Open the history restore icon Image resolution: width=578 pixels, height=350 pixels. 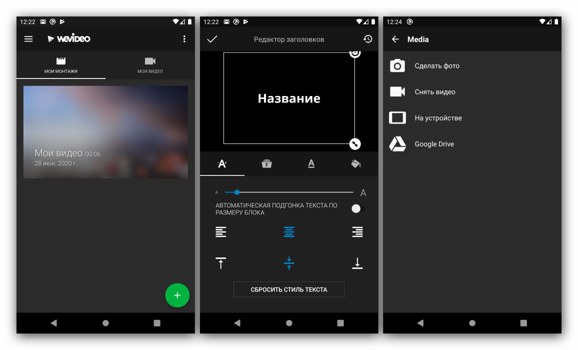coord(367,39)
